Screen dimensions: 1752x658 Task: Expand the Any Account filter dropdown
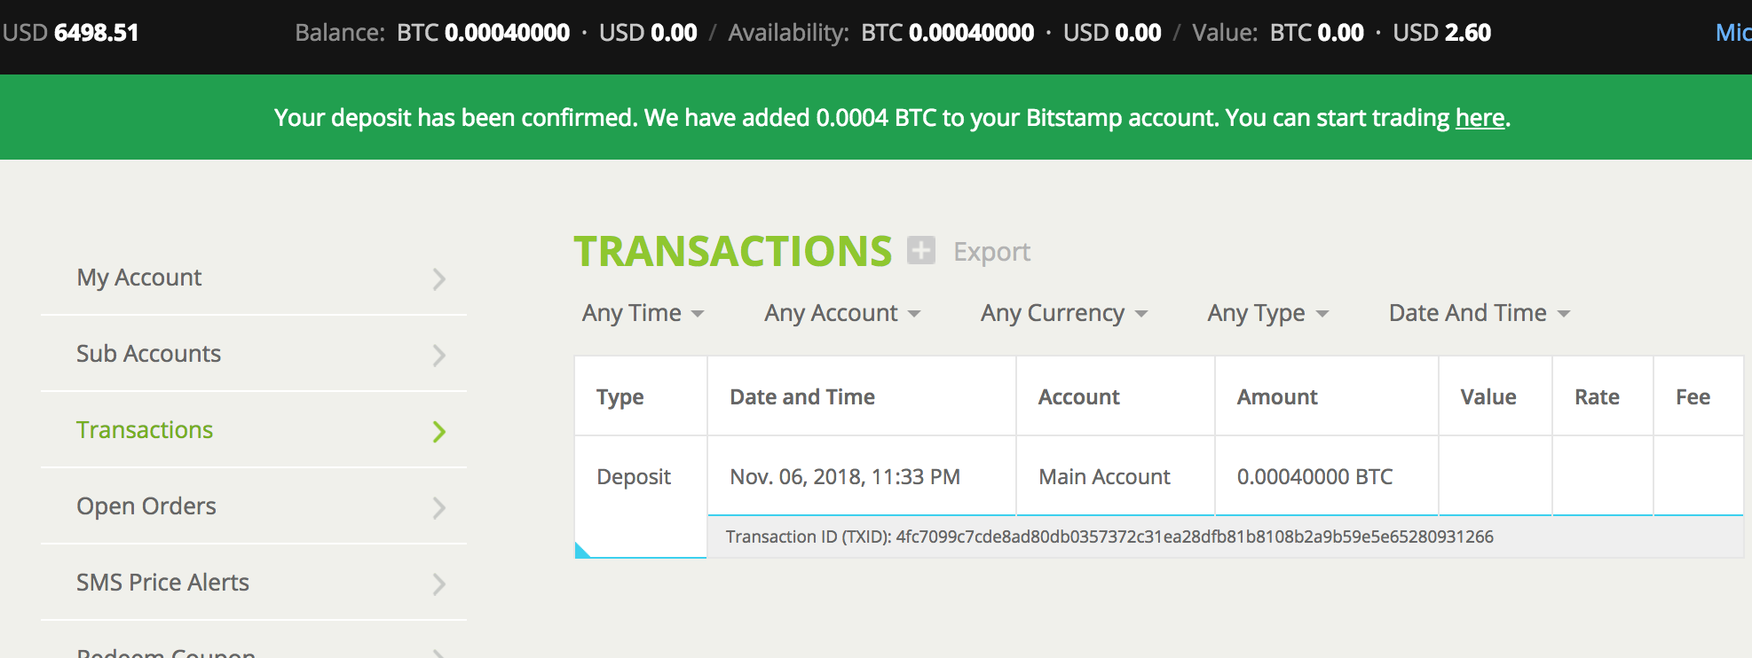[x=842, y=313]
